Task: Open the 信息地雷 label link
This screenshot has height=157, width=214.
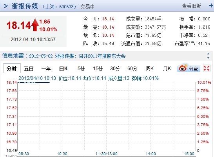Action: [x=13, y=56]
